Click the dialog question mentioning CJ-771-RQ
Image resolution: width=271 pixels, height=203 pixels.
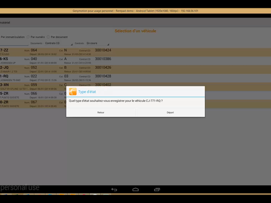point(116,101)
